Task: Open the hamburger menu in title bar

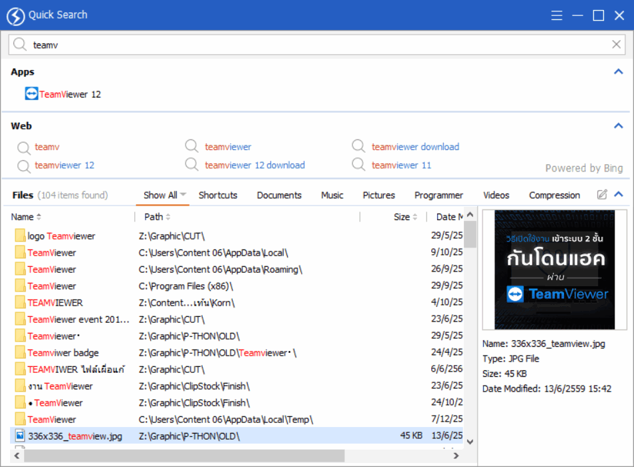Action: click(x=557, y=15)
